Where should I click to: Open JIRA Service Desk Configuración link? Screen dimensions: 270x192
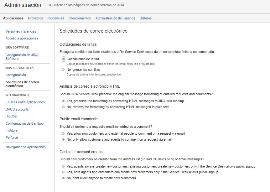coord(16,75)
